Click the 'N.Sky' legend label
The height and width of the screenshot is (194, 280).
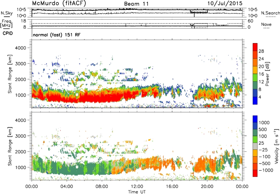coord(7,13)
